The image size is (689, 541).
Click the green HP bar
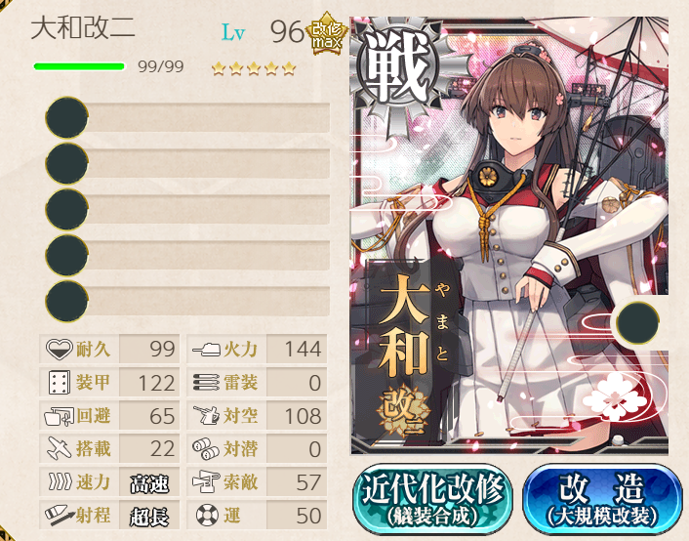click(79, 66)
